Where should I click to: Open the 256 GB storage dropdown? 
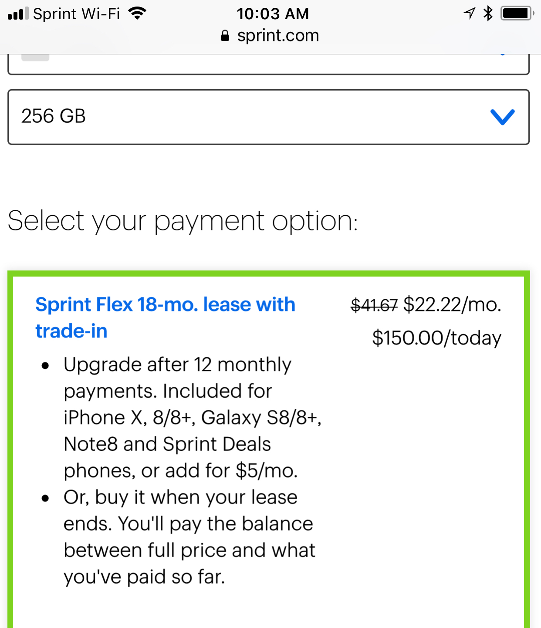[268, 117]
